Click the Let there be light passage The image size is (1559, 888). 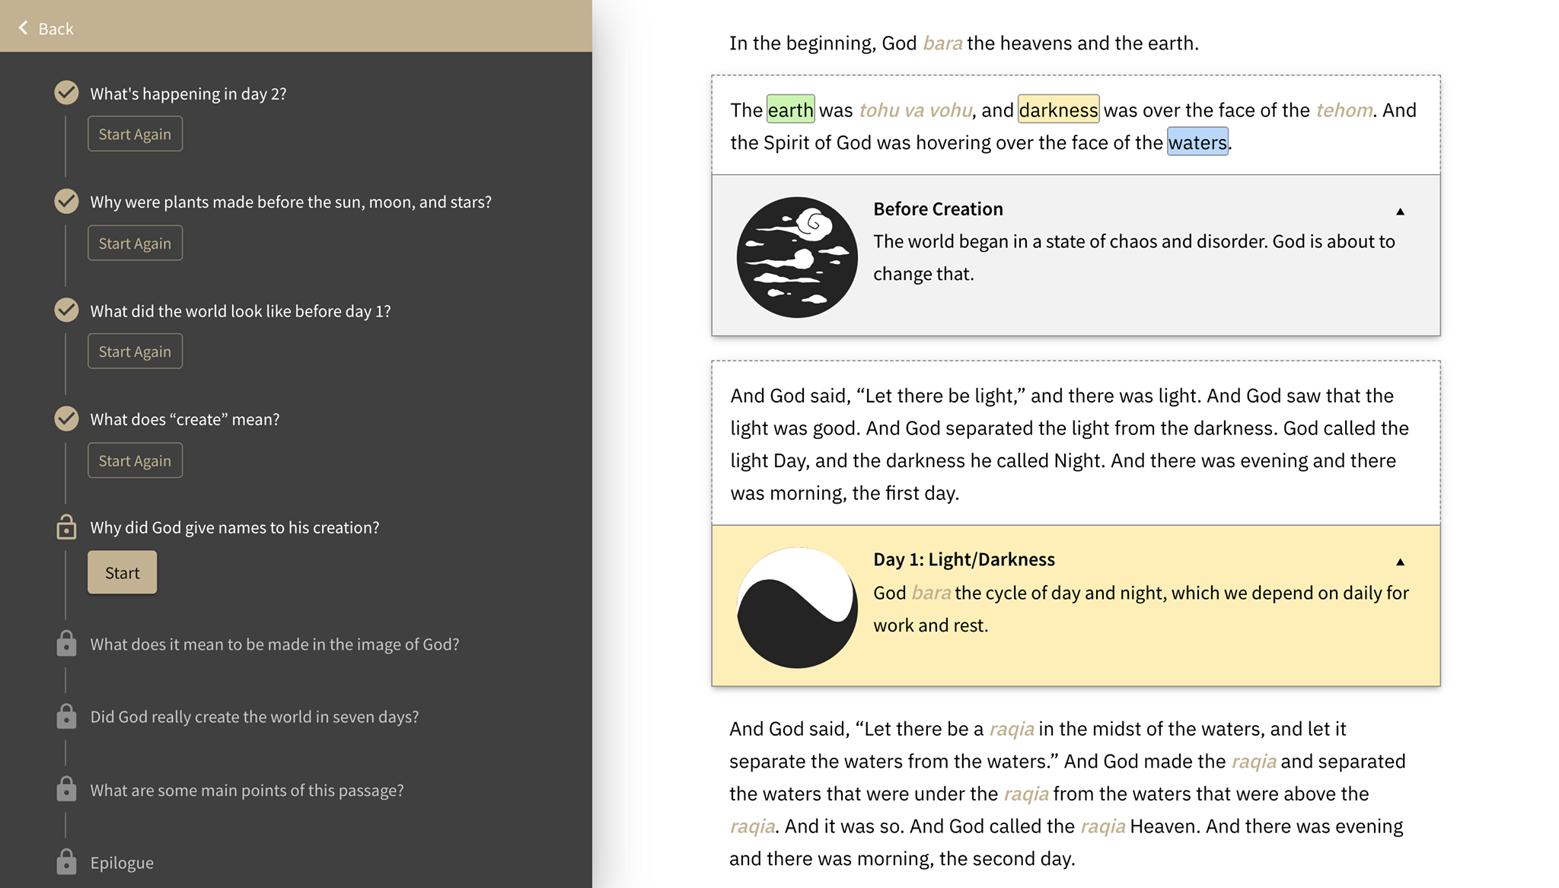(1076, 444)
